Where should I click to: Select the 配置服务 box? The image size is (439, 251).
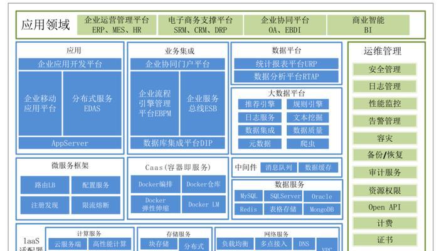pyautogui.click(x=96, y=185)
